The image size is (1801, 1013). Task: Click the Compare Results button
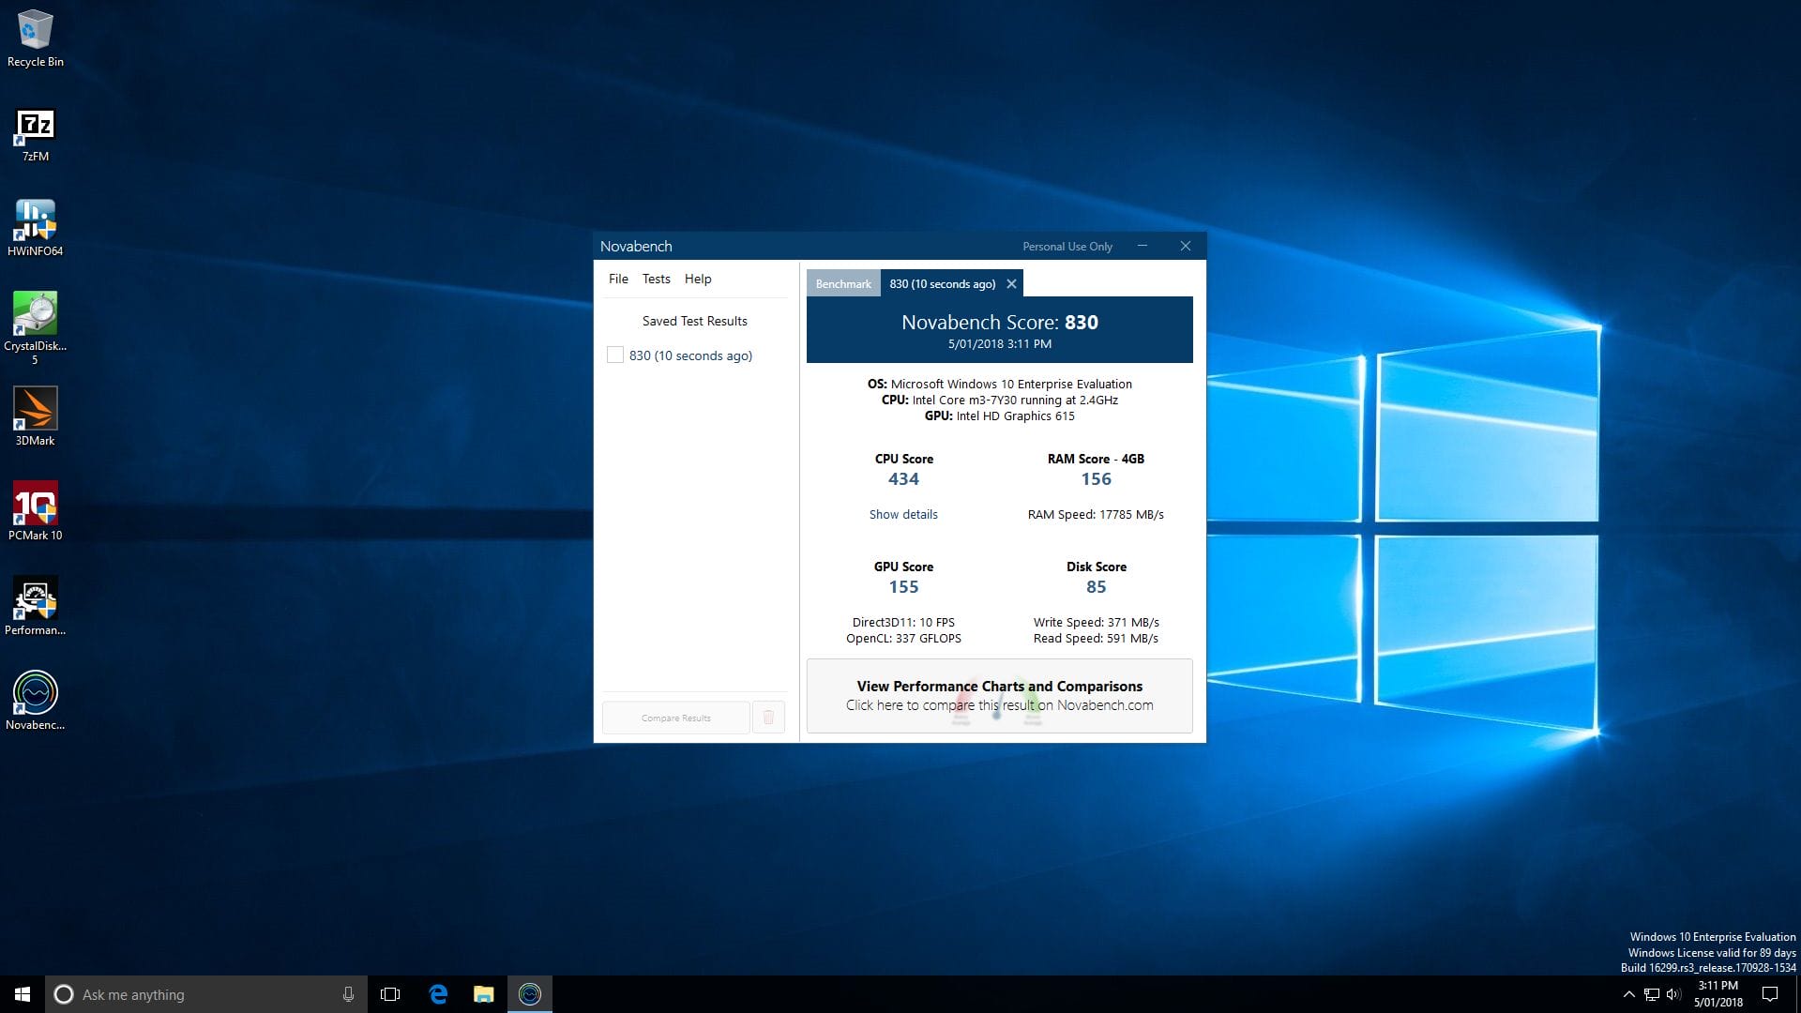[x=676, y=718]
